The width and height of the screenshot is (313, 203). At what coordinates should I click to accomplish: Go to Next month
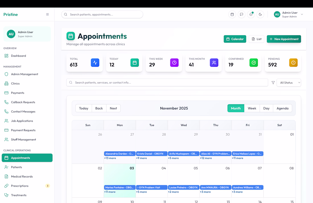point(113,108)
